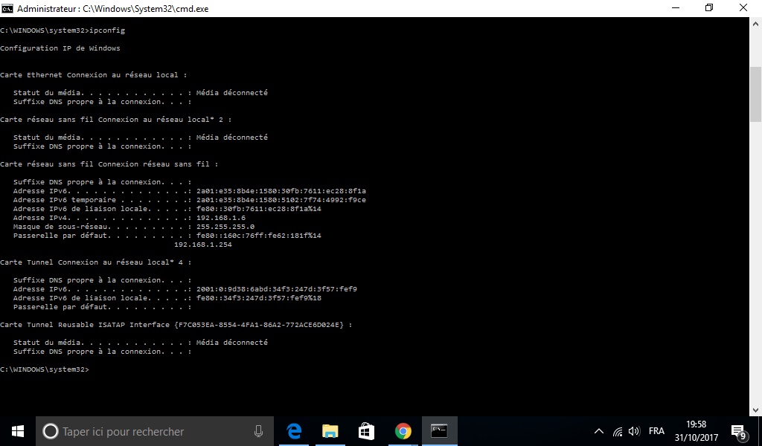Image resolution: width=762 pixels, height=446 pixels.
Task: Open Microsoft Edge from the taskbar
Action: click(294, 431)
